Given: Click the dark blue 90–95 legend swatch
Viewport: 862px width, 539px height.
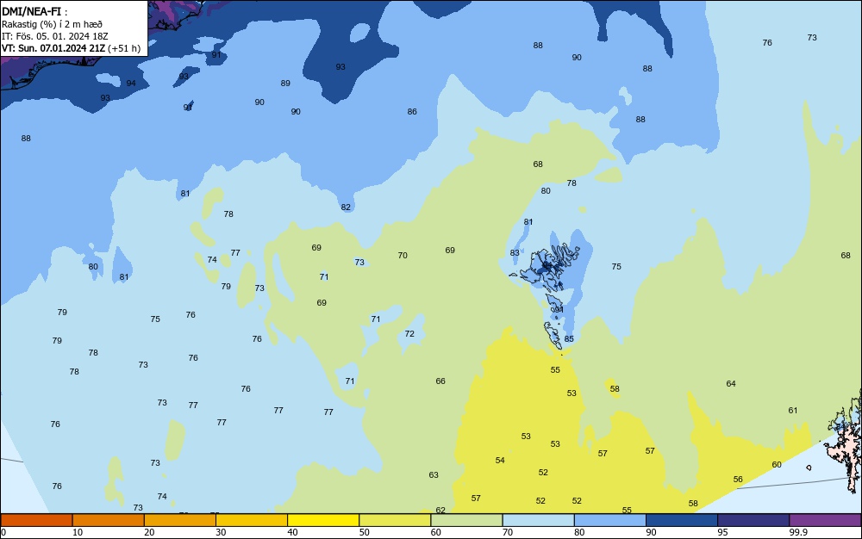Looking at the screenshot, I should click(x=681, y=520).
